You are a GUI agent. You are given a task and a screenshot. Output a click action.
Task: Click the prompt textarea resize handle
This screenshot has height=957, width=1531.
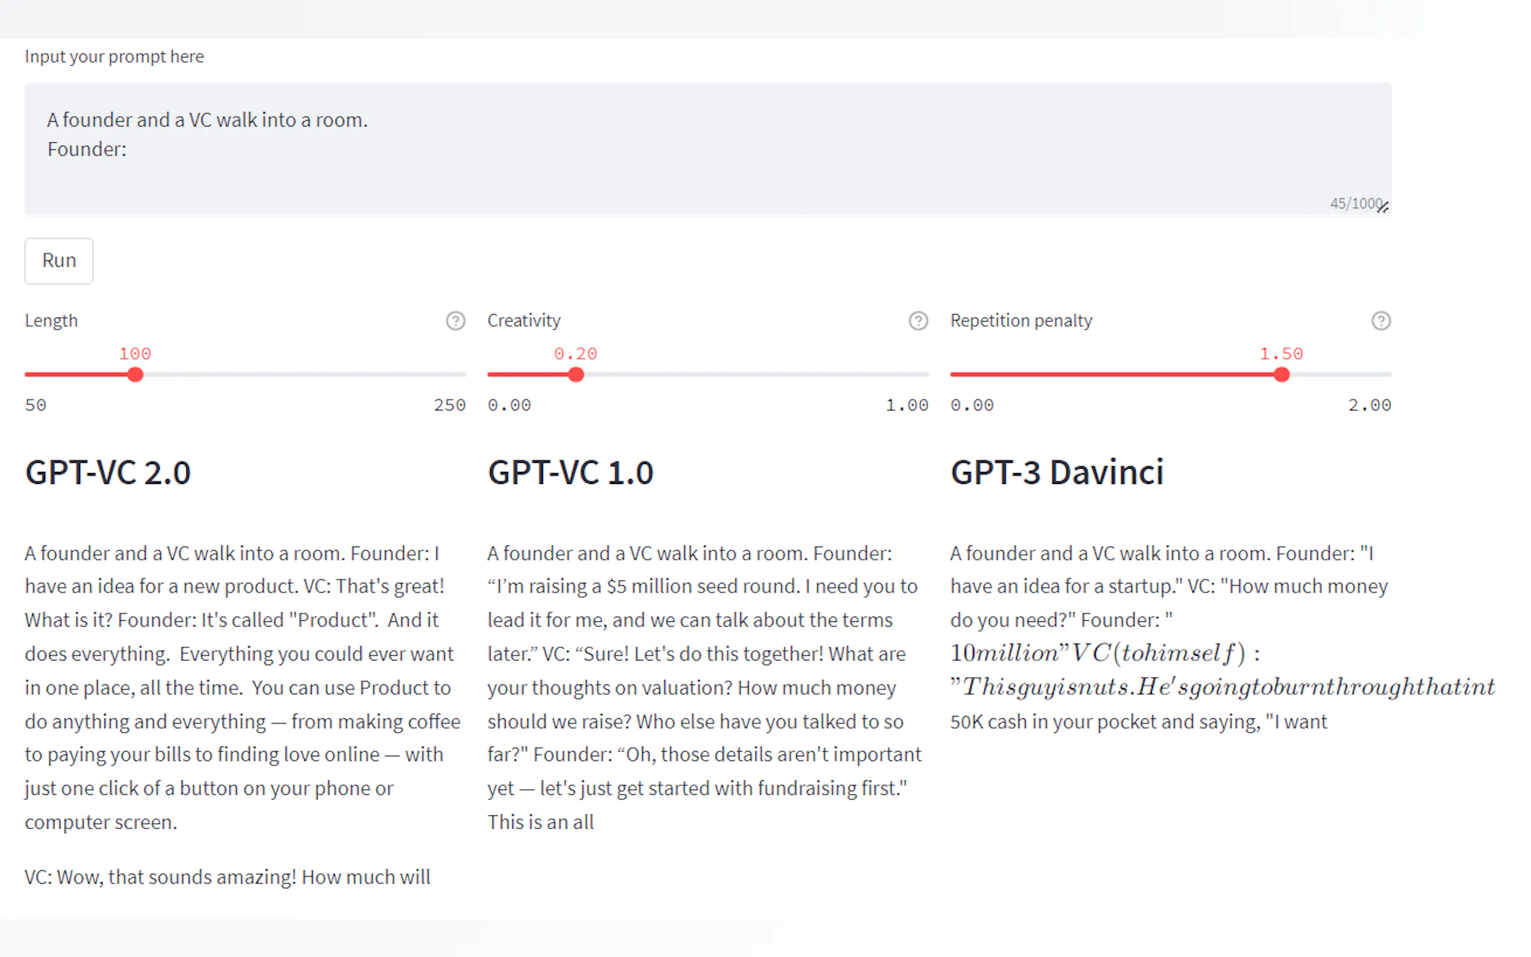1385,207
